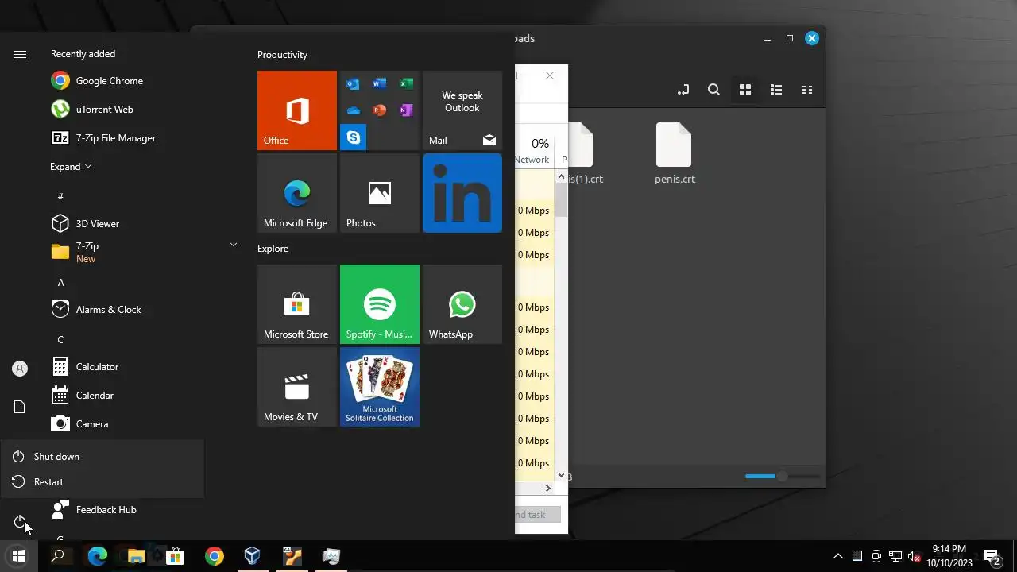Click the muted volume tray icon

tap(915, 556)
